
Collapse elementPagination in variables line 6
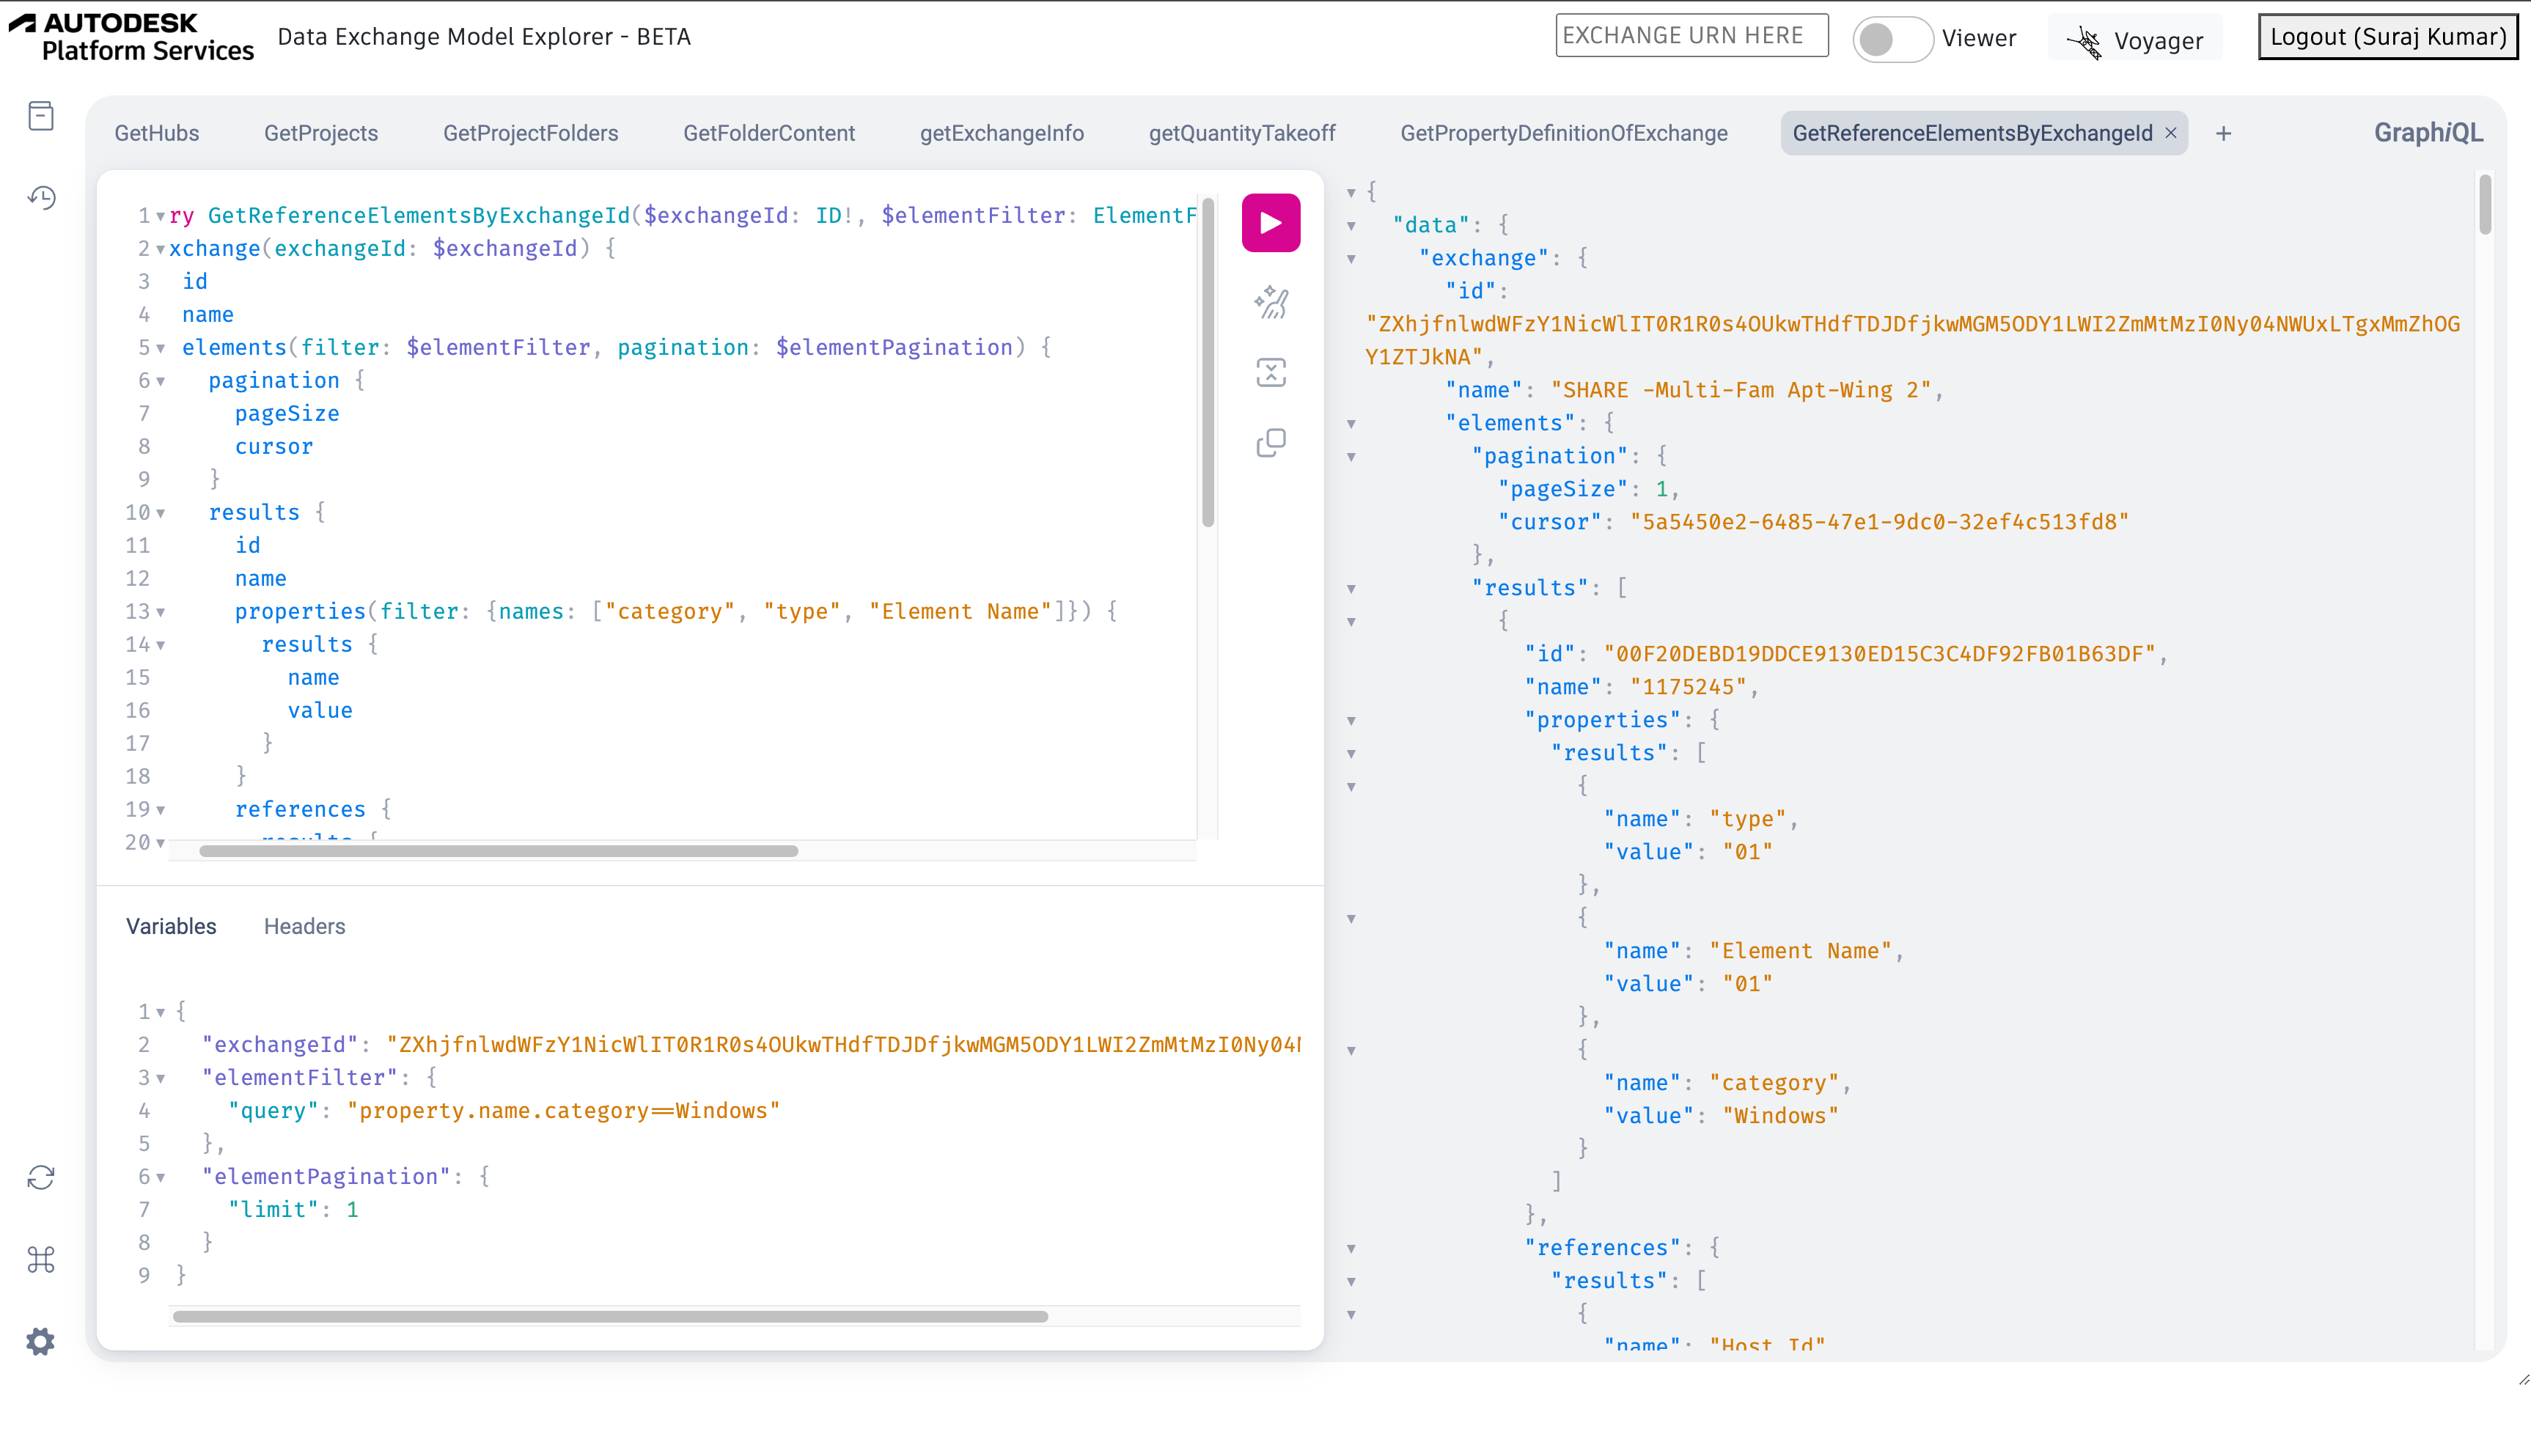[160, 1177]
